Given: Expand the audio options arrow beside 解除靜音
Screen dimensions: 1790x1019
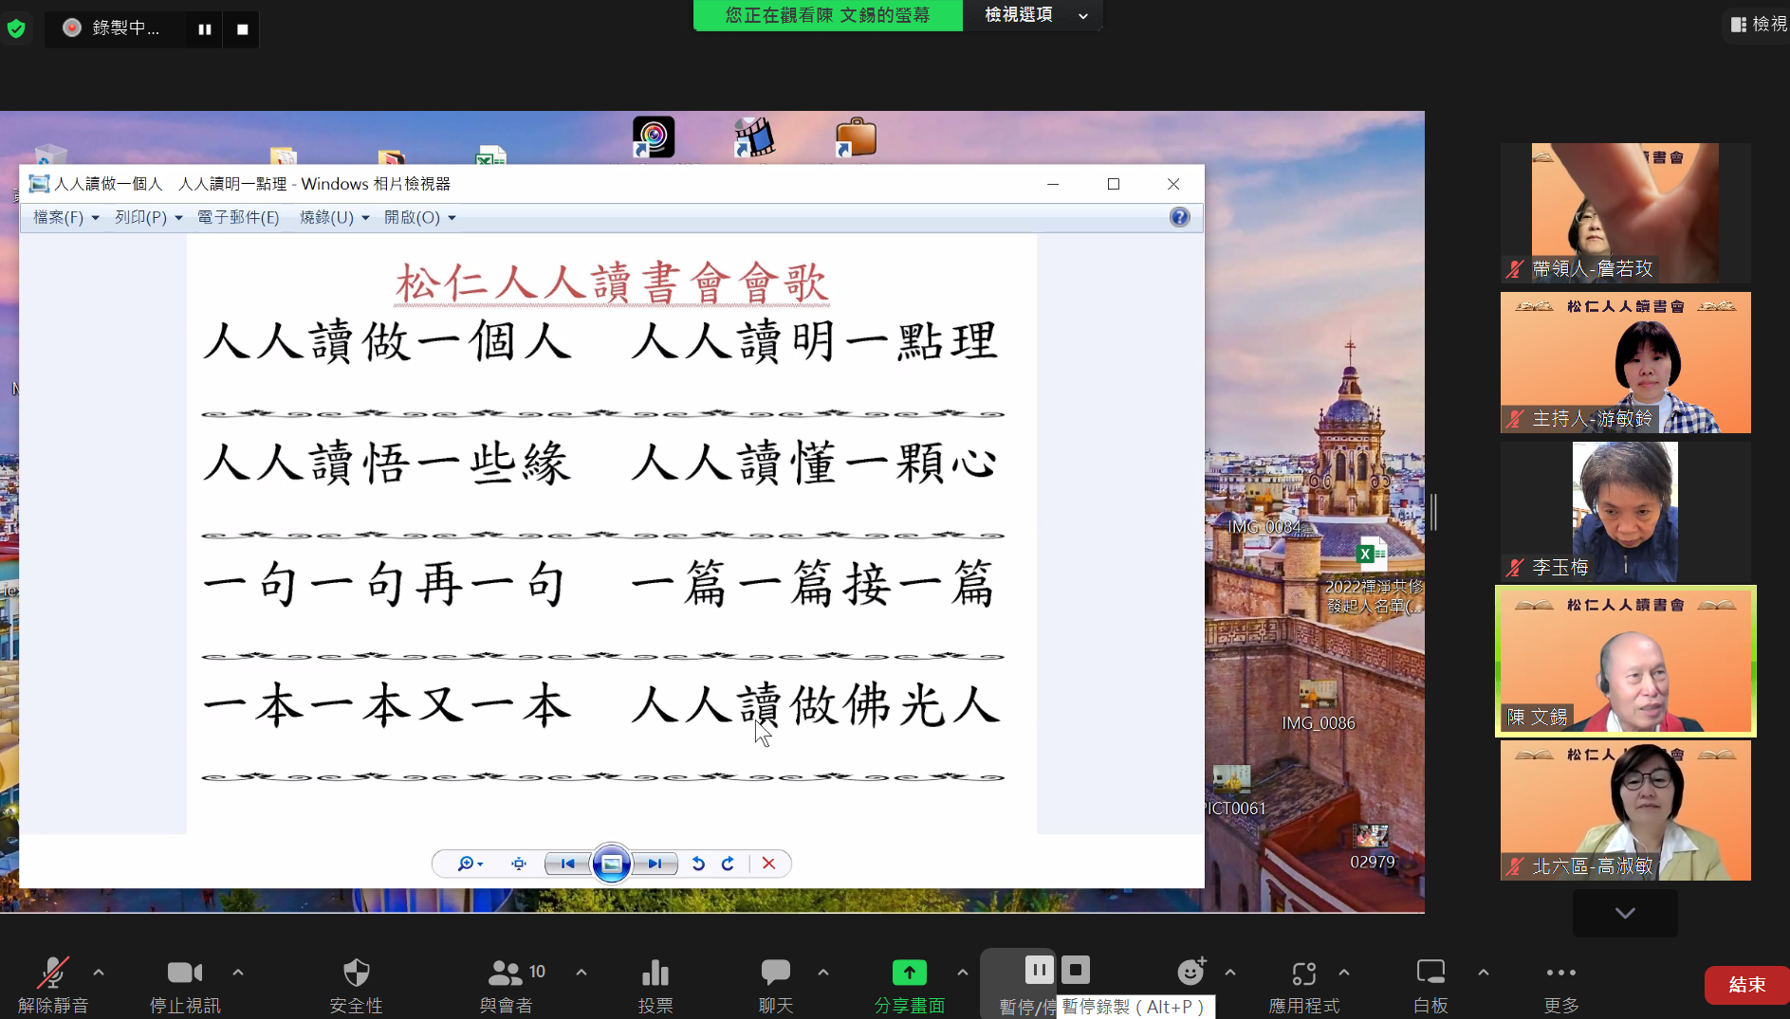Looking at the screenshot, I should [x=99, y=973].
